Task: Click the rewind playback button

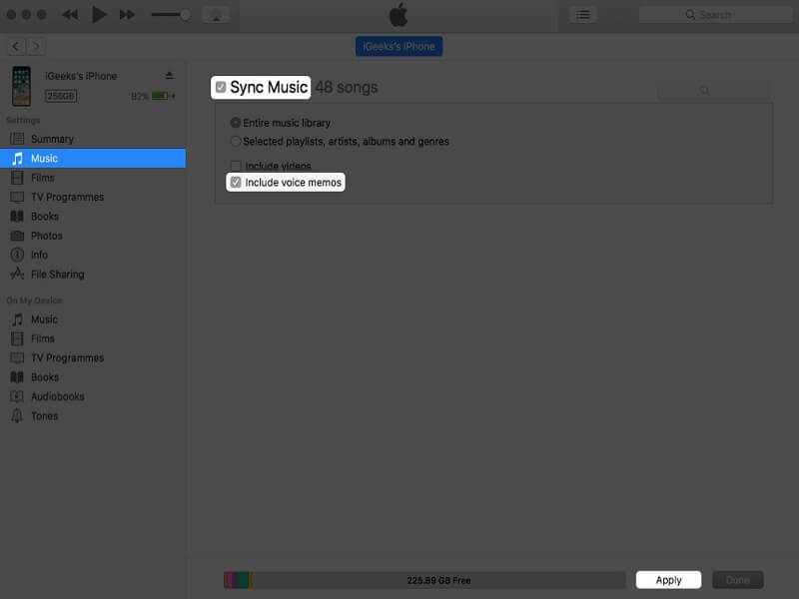Action: click(70, 15)
